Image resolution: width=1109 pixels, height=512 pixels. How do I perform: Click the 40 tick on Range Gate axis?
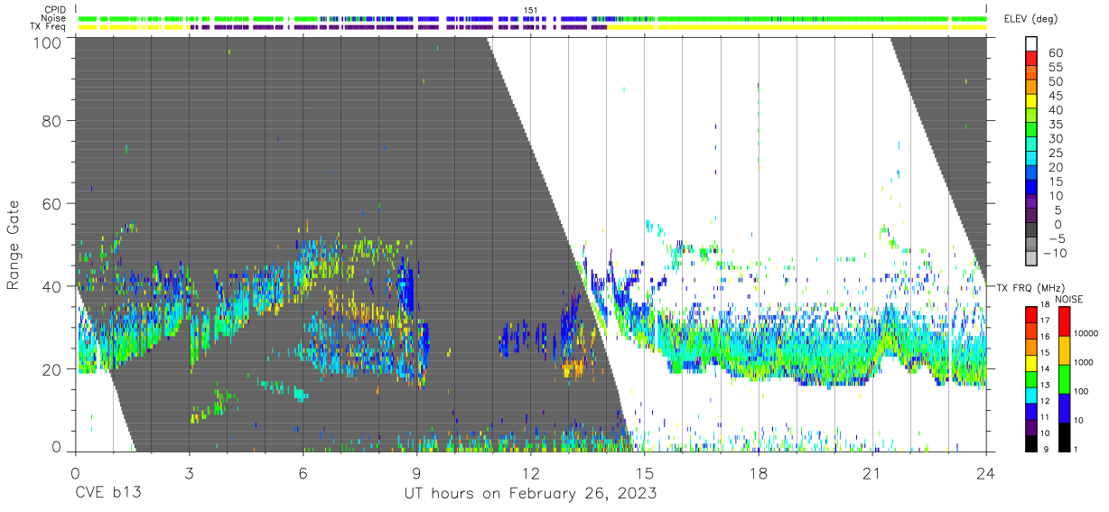click(51, 286)
